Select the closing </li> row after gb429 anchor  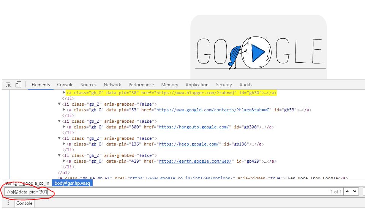[x=68, y=167]
